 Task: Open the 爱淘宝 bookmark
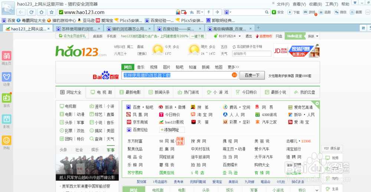104,20
